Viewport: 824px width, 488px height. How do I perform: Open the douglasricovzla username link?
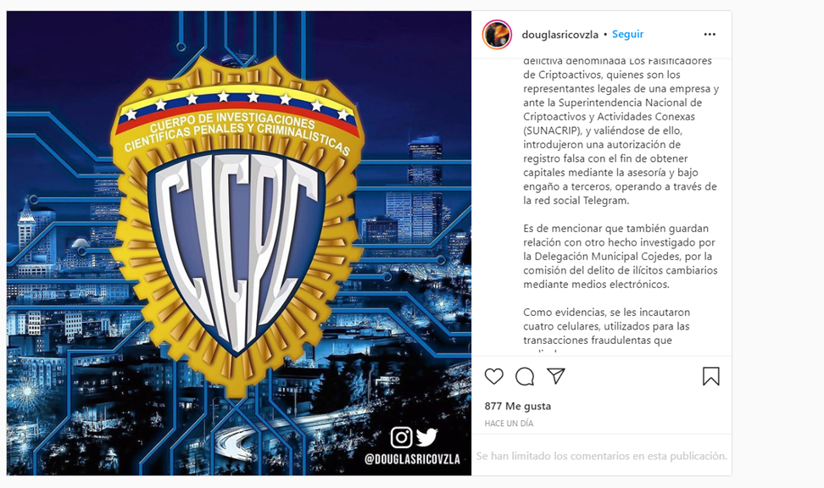pyautogui.click(x=560, y=35)
